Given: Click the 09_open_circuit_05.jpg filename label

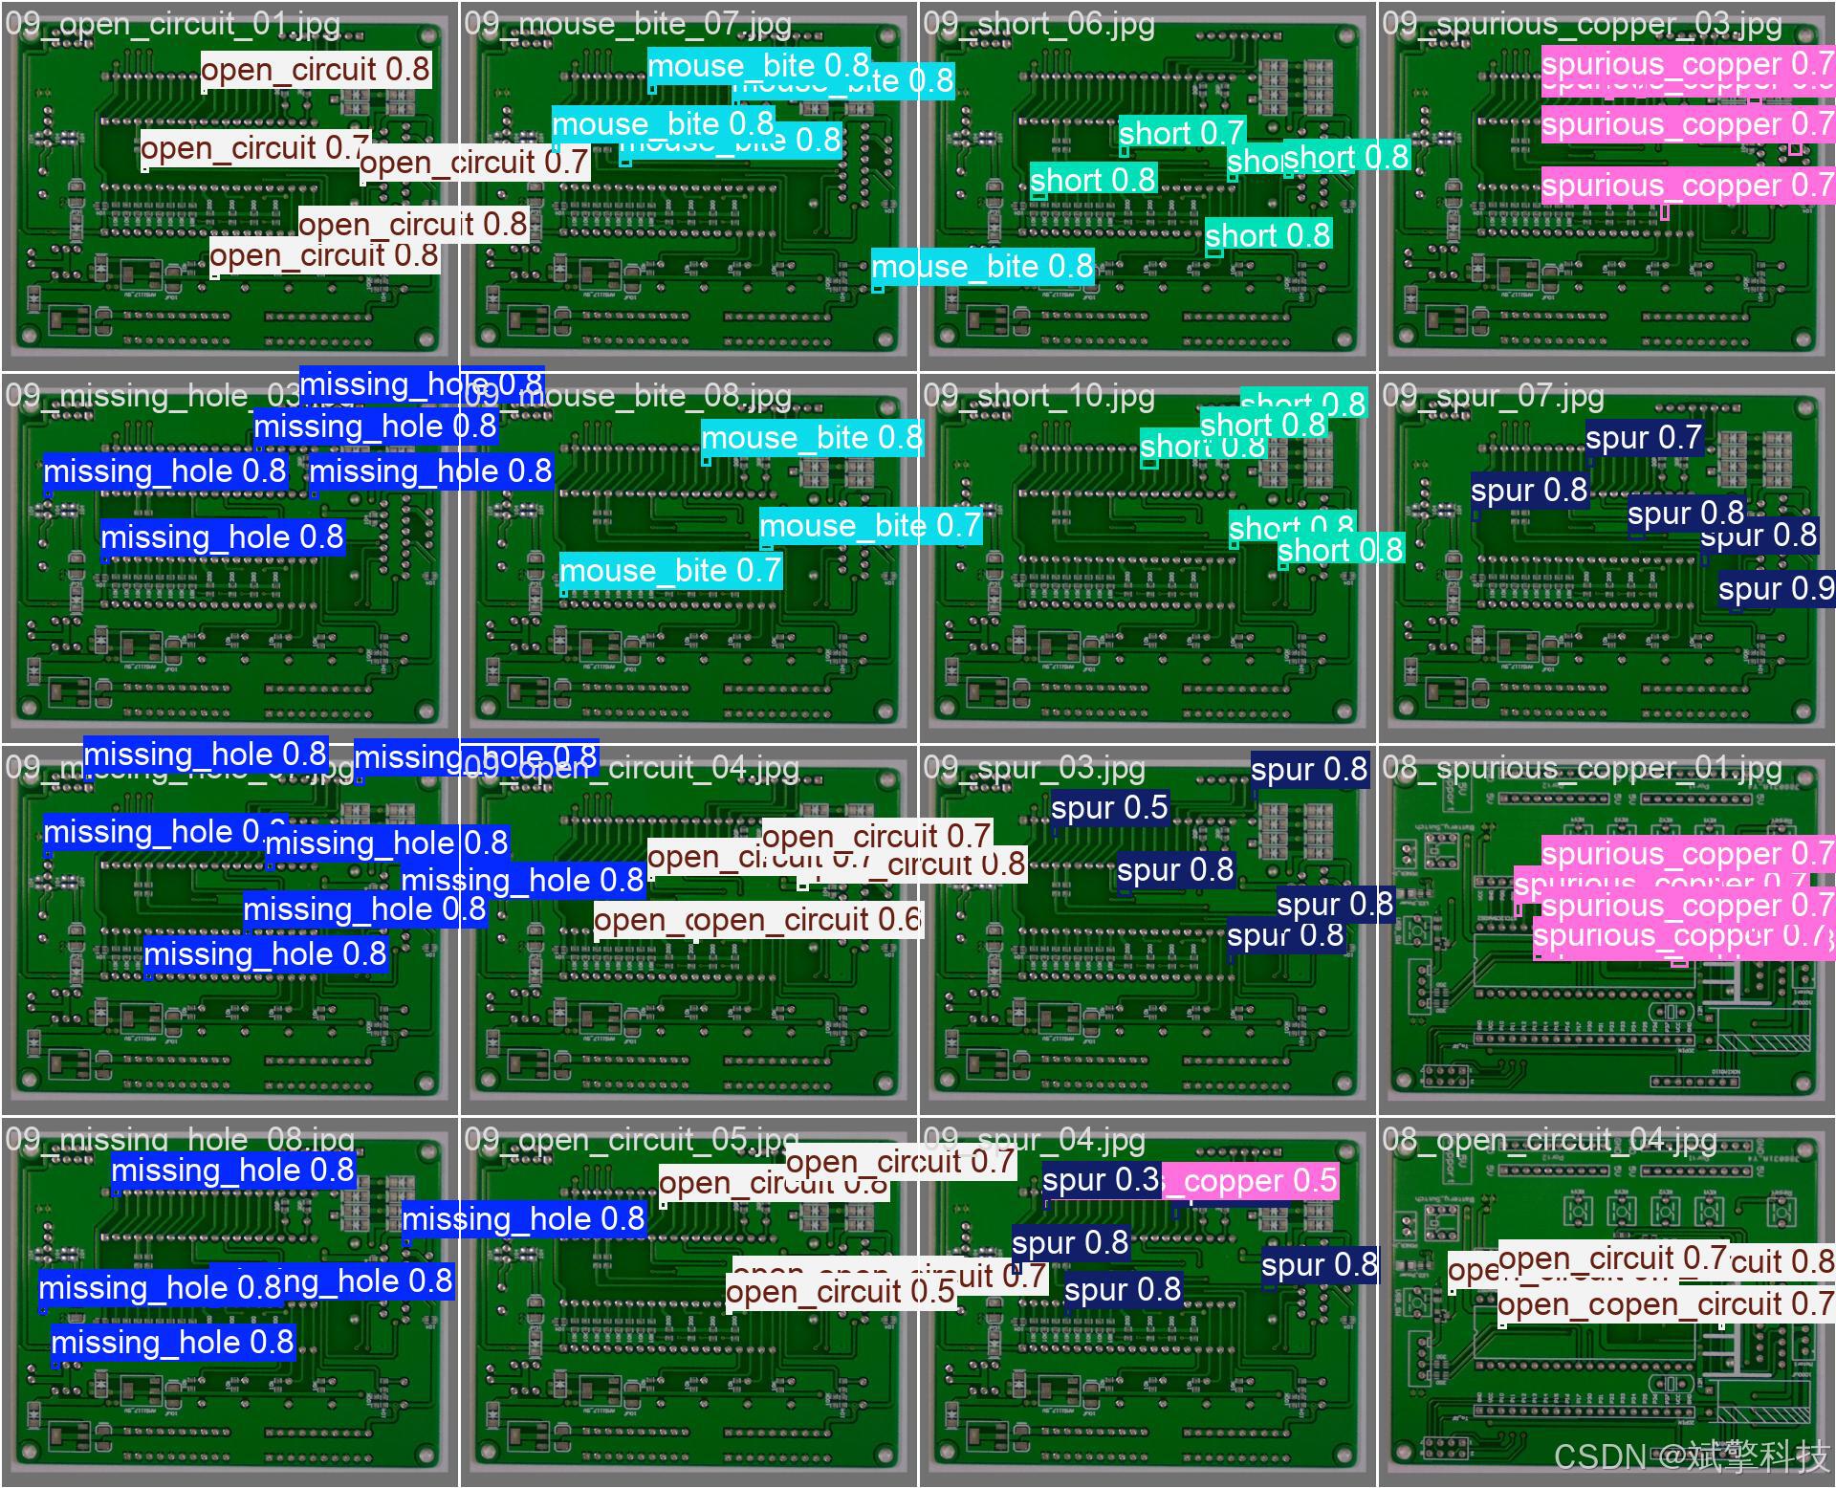Looking at the screenshot, I should [631, 1140].
